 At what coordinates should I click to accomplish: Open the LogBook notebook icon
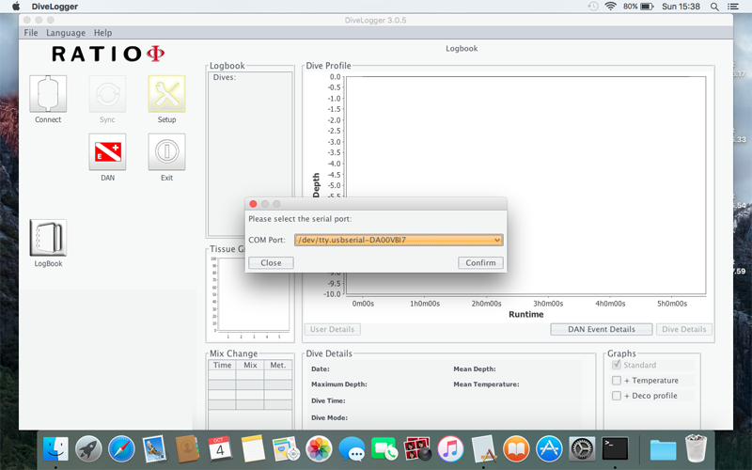[48, 238]
